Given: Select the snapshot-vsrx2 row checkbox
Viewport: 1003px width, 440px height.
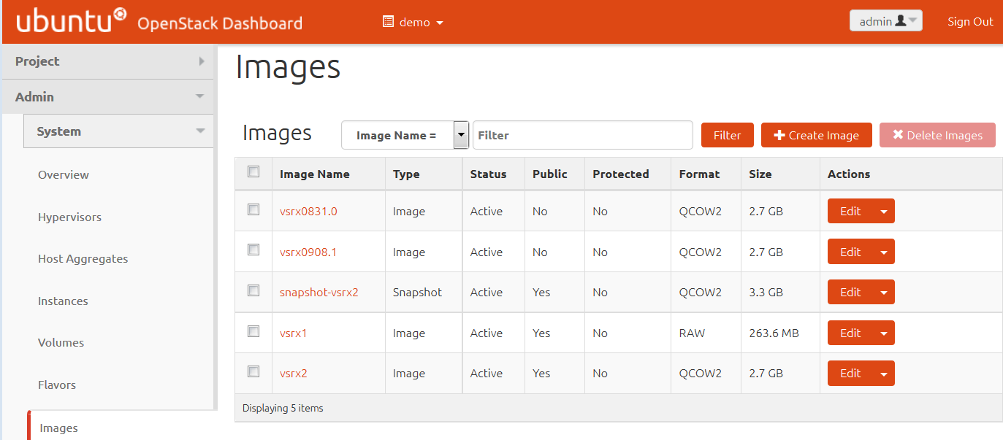Looking at the screenshot, I should 253,291.
